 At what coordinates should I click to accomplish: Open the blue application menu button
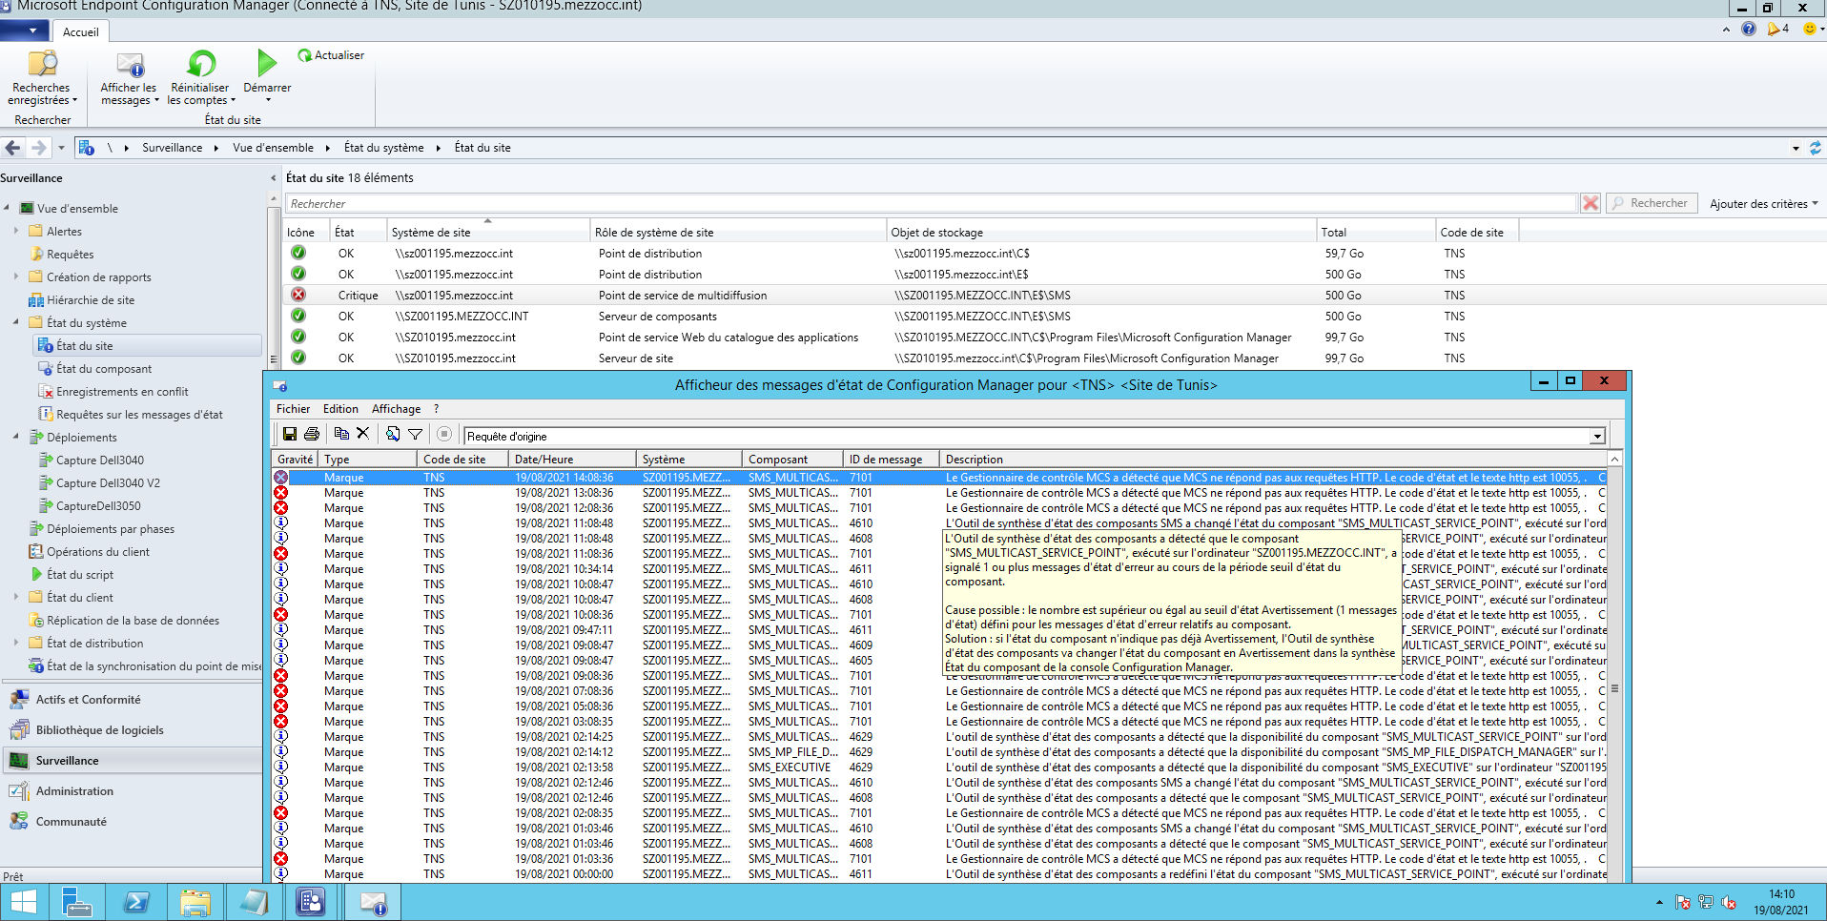[x=25, y=31]
